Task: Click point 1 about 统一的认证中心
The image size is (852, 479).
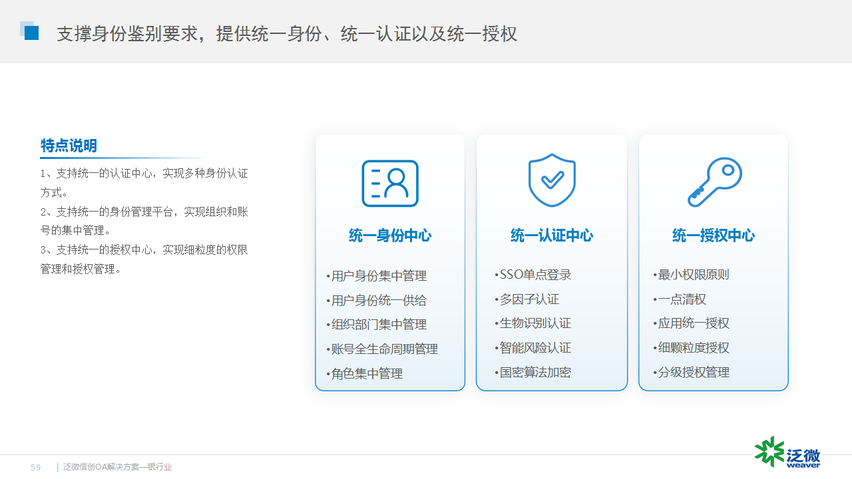Action: click(144, 183)
